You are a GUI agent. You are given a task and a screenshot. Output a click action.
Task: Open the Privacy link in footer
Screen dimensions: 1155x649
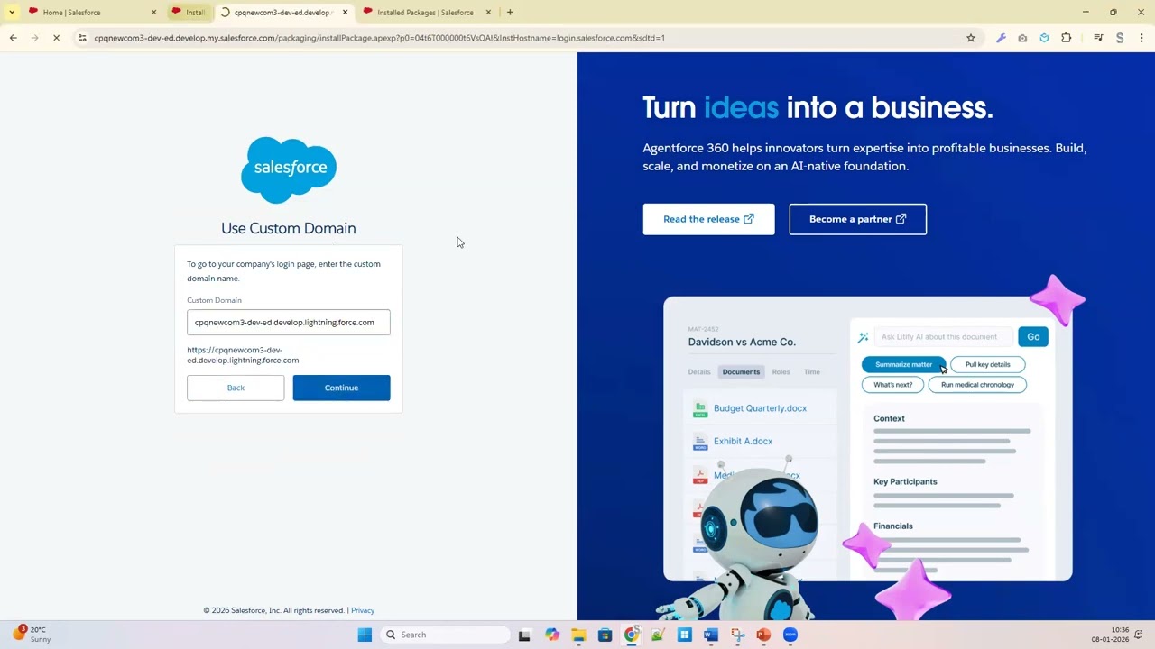(x=363, y=610)
